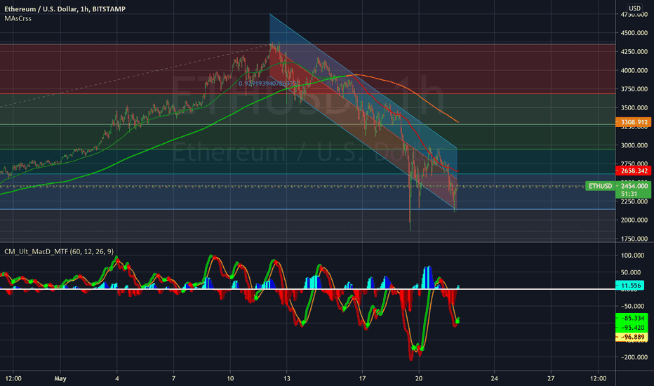Click the 3000.000 price axis label
654x386 pixels.
pos(634,145)
